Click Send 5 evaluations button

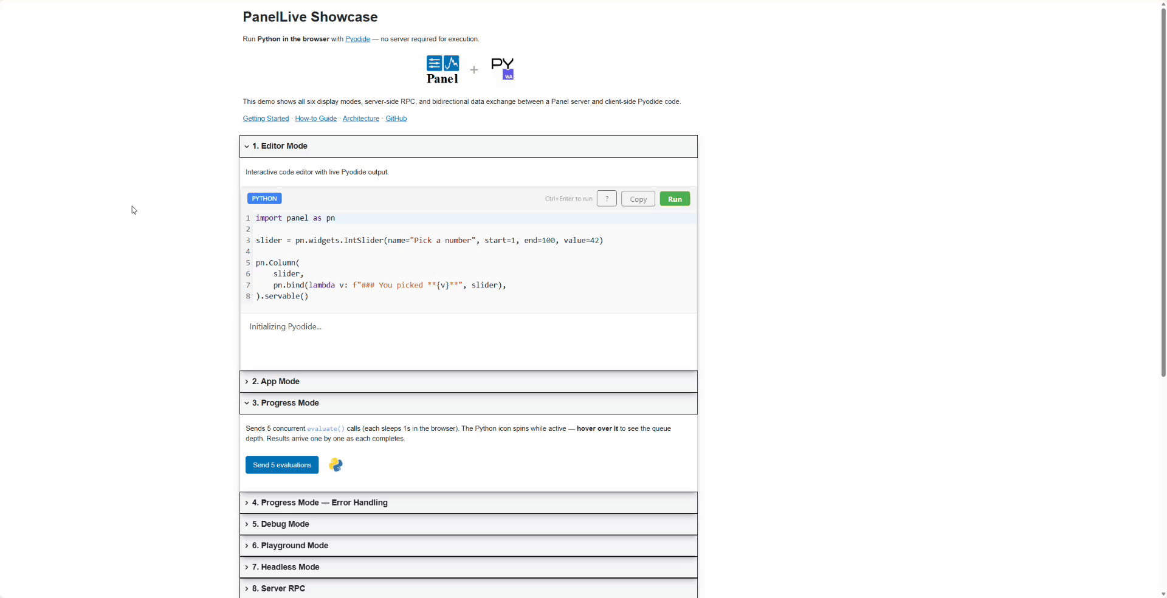point(282,465)
